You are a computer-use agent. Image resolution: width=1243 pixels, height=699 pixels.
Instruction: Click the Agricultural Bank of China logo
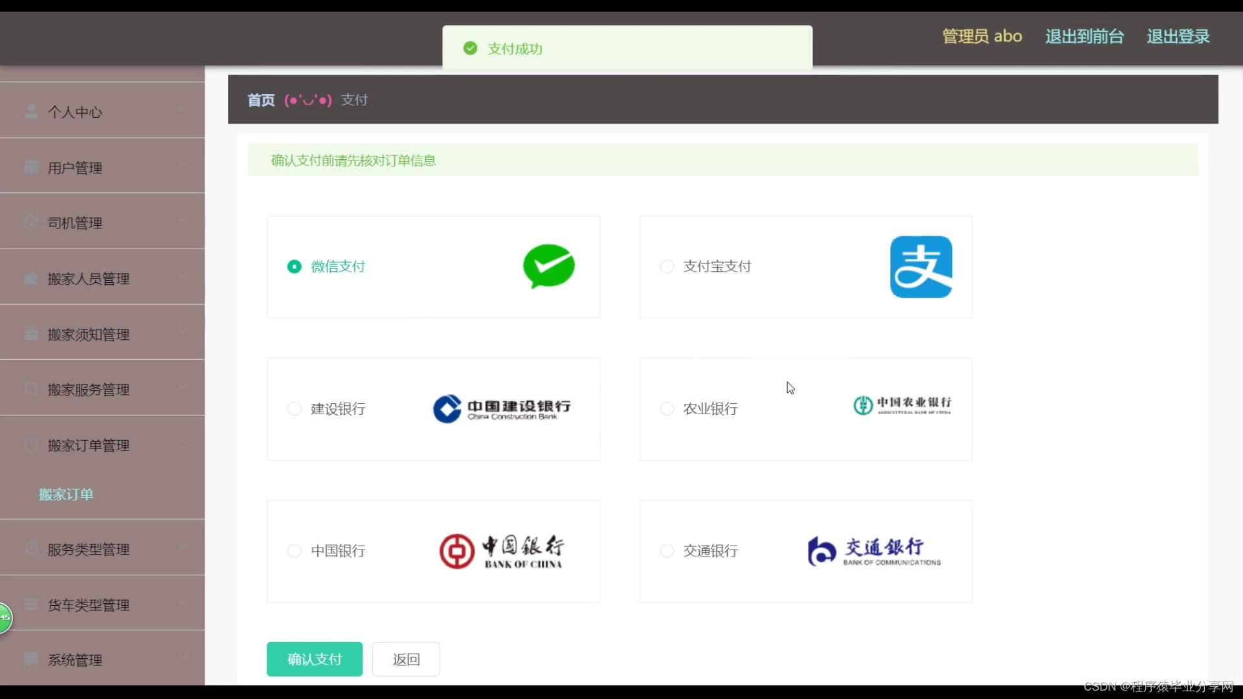[x=902, y=406]
